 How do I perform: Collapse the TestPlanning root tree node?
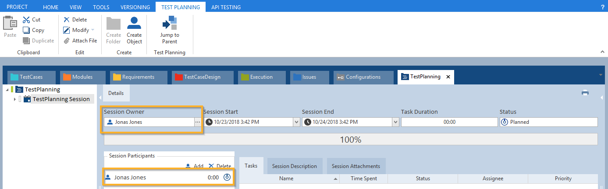pos(7,90)
